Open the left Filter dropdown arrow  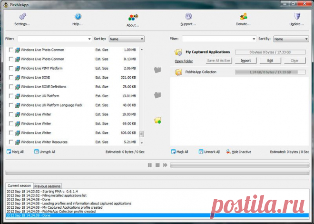89,39
